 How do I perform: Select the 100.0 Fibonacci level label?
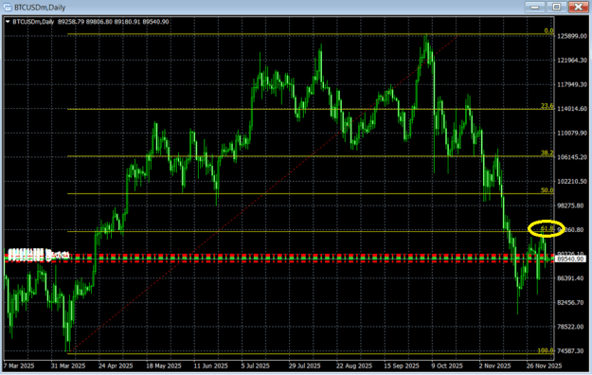546,350
